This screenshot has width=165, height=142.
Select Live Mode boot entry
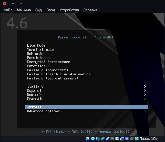point(36,46)
